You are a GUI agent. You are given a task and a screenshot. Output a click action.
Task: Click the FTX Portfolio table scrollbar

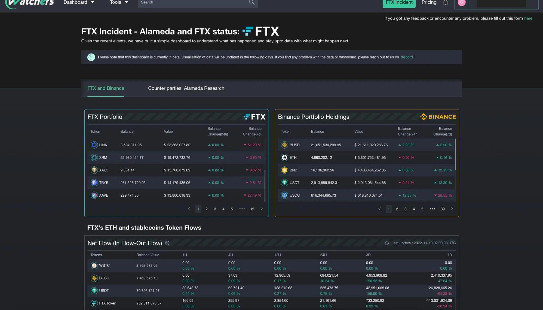tap(265, 185)
